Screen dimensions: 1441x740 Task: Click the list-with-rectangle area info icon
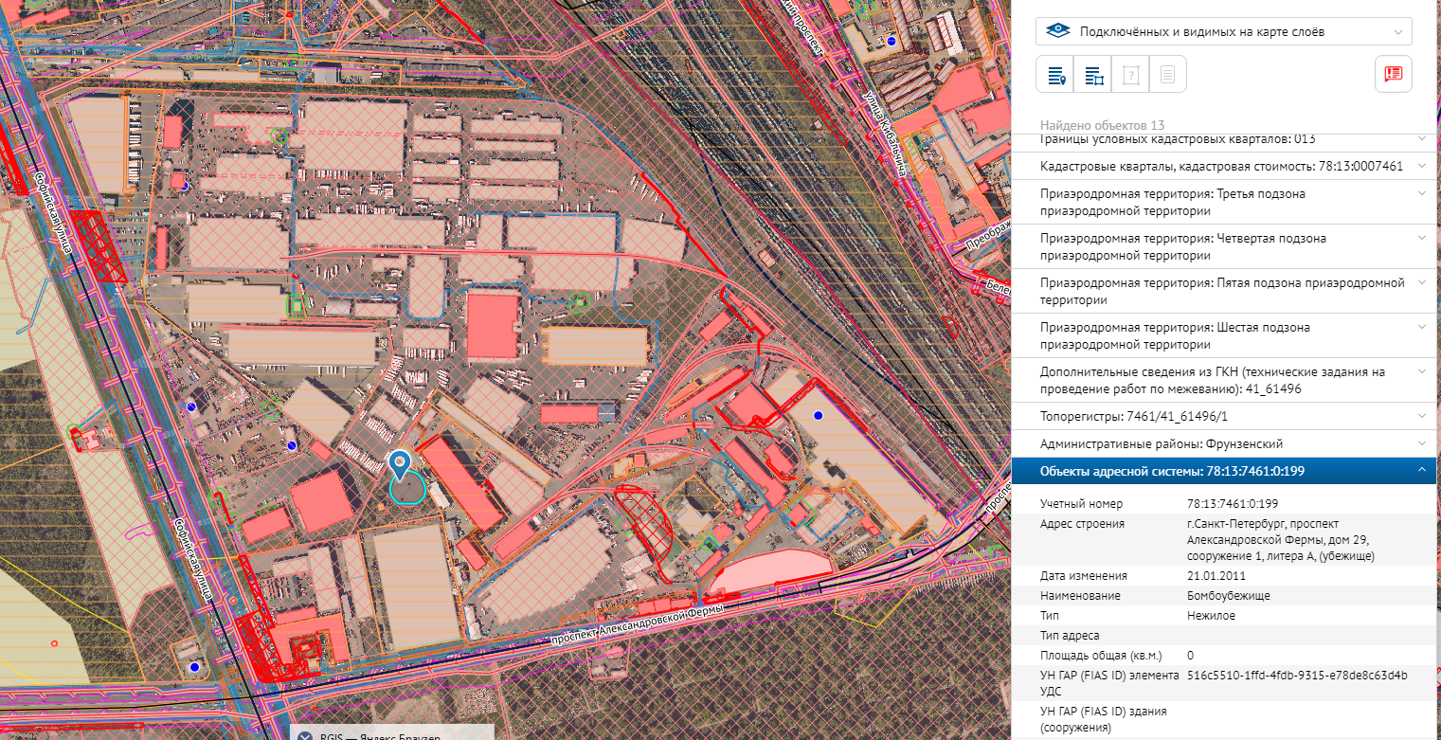point(1092,75)
